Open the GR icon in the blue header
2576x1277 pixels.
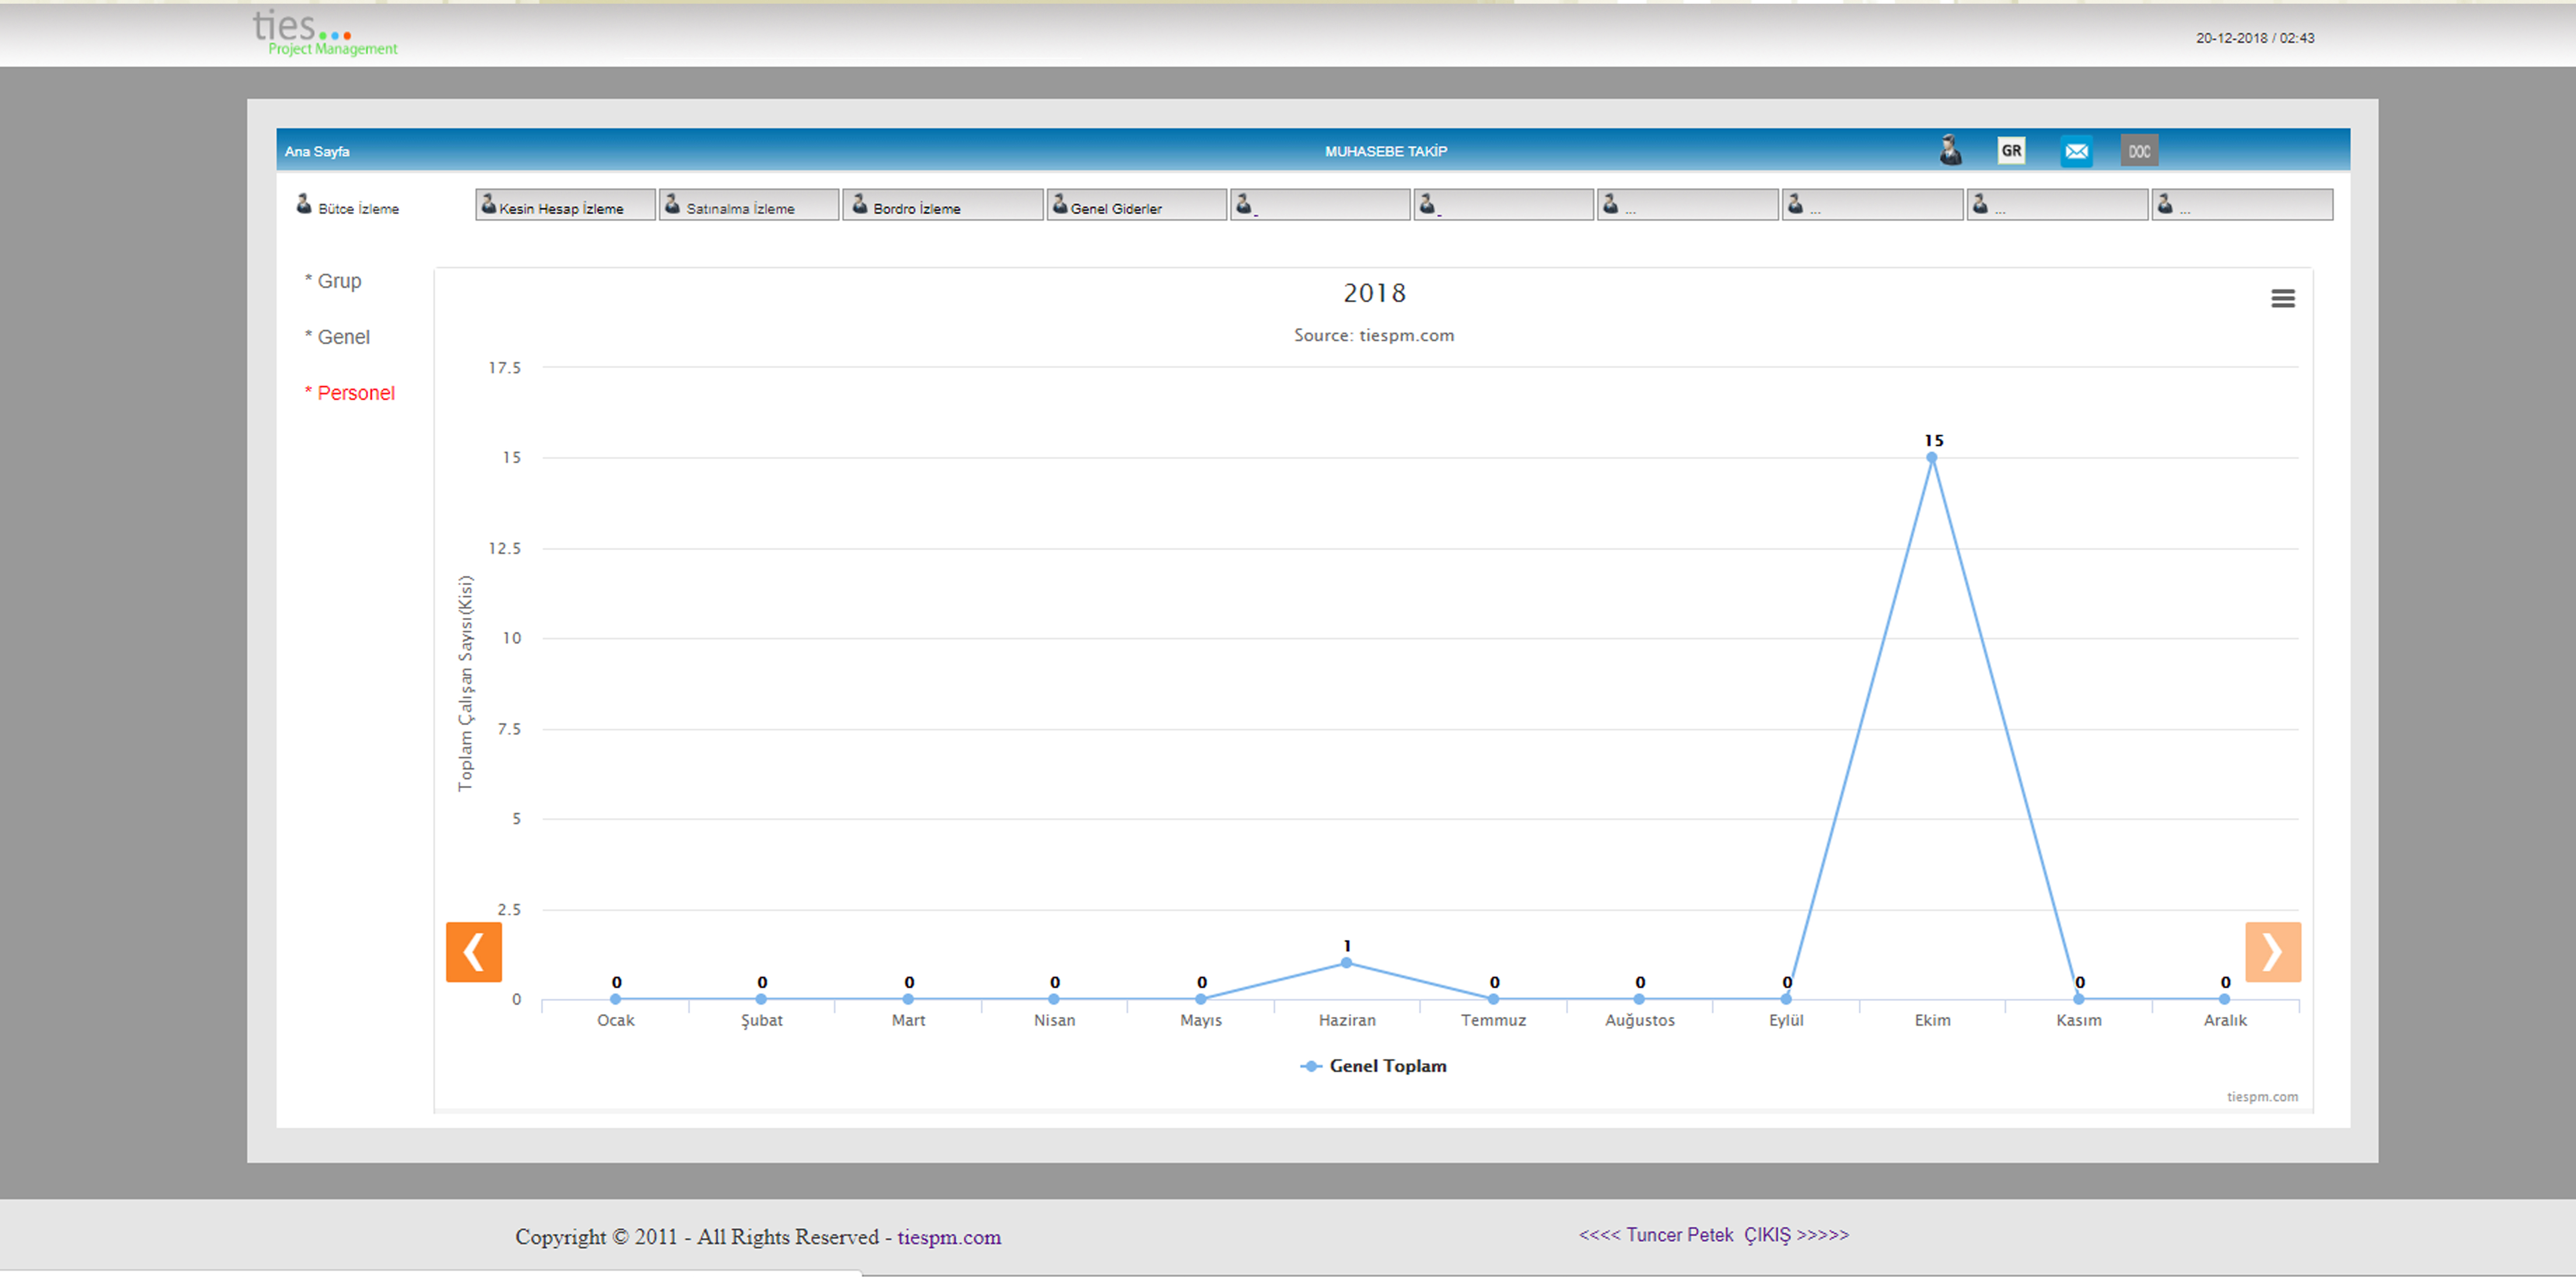tap(2011, 150)
